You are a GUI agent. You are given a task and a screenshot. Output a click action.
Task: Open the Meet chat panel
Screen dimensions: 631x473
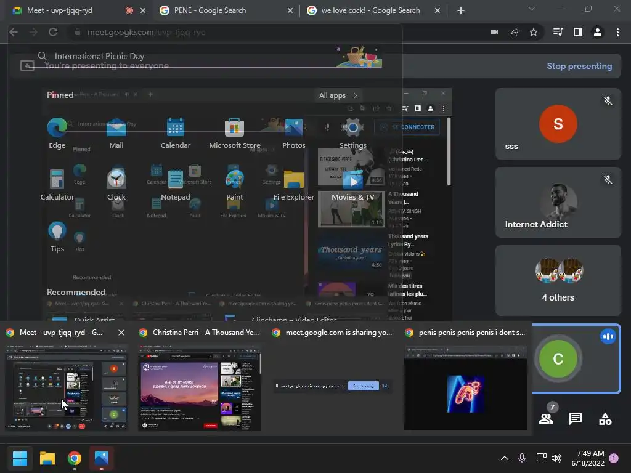click(576, 418)
